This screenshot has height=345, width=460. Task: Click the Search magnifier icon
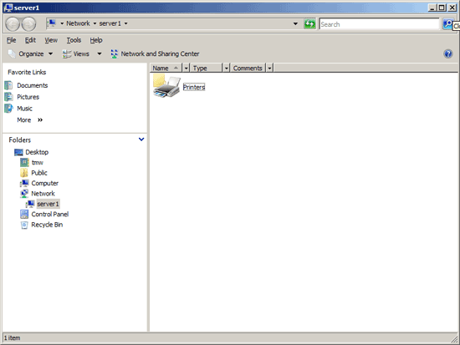tap(447, 24)
